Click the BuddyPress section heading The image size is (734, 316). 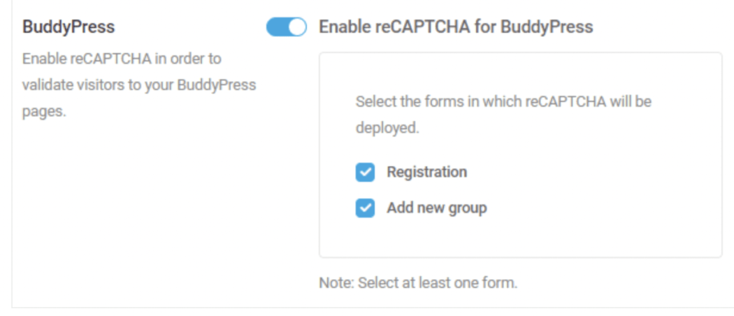69,27
